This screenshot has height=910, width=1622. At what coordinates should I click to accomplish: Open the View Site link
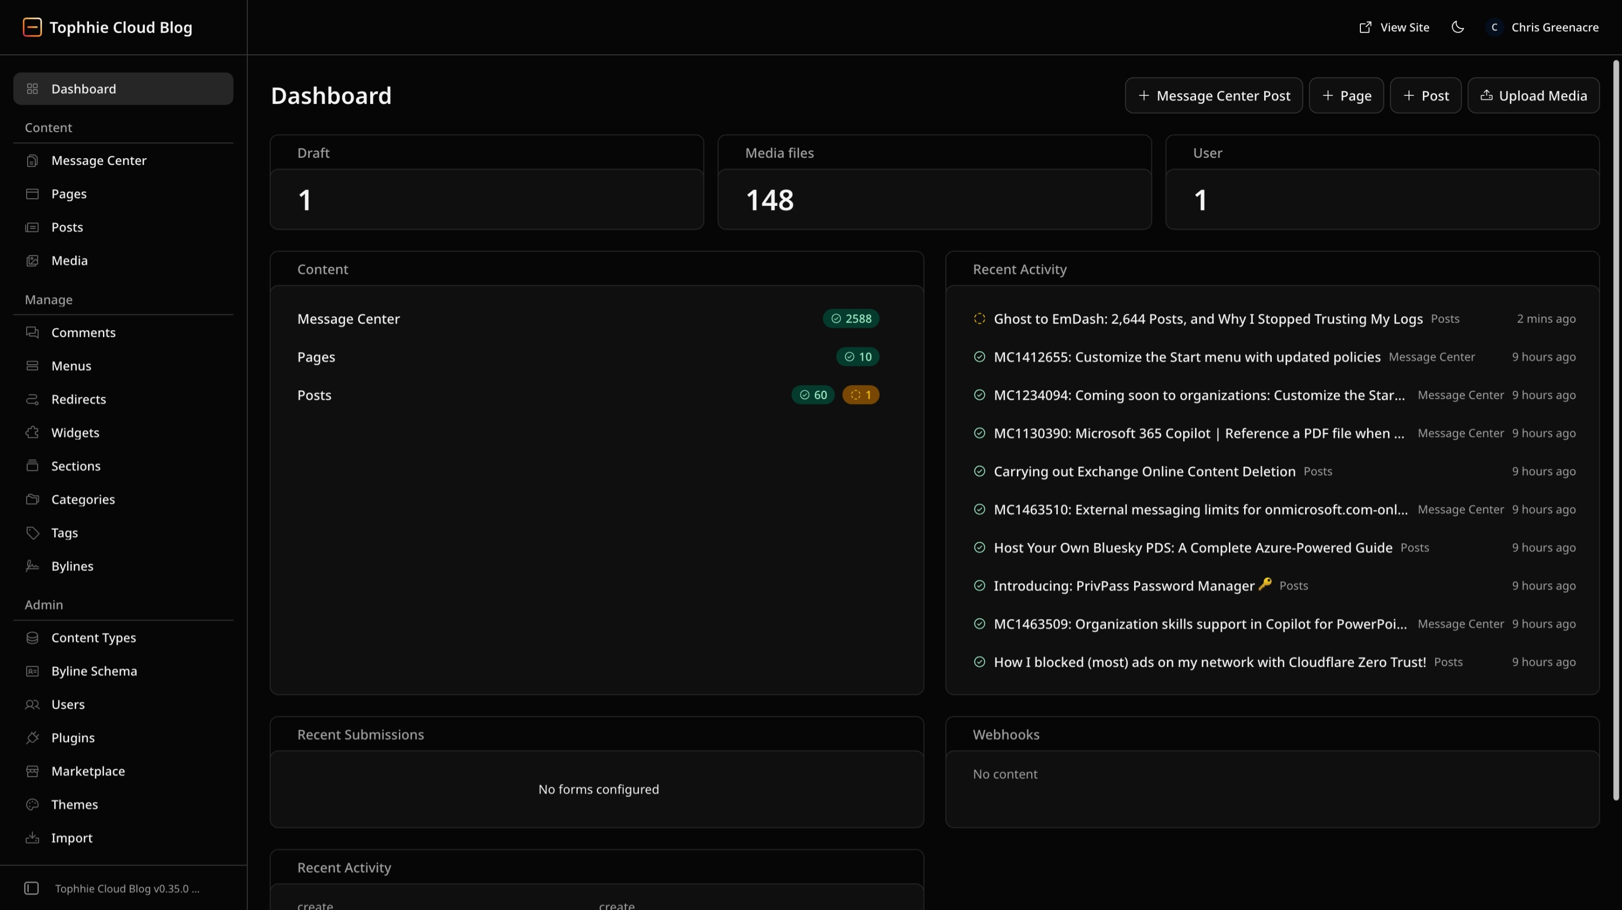1394,27
